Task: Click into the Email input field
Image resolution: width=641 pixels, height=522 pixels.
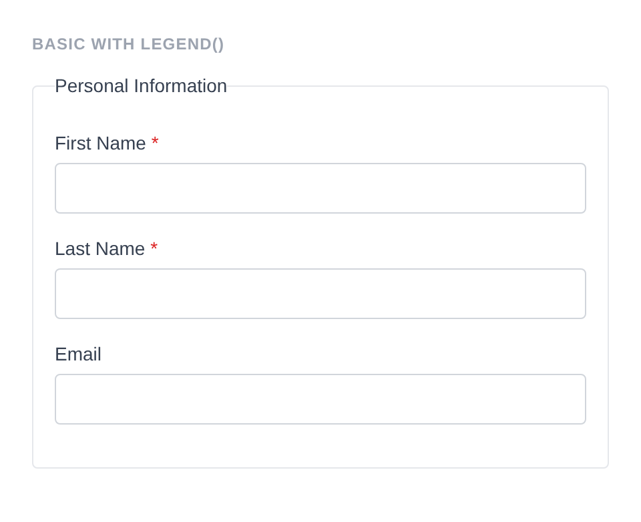Action: point(320,399)
